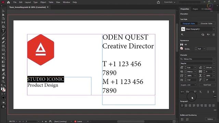Screen dimensions: 219x123
Task: Select the Note tool
Action: tap(3, 70)
